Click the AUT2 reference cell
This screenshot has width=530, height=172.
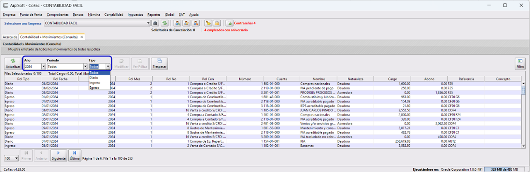click(x=466, y=141)
